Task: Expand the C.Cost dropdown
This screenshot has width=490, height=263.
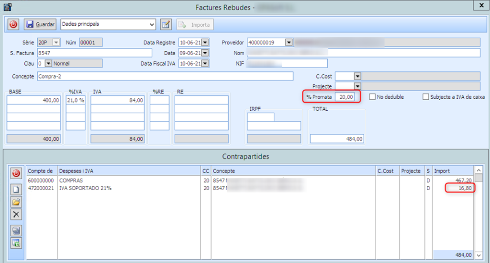Action: point(357,76)
